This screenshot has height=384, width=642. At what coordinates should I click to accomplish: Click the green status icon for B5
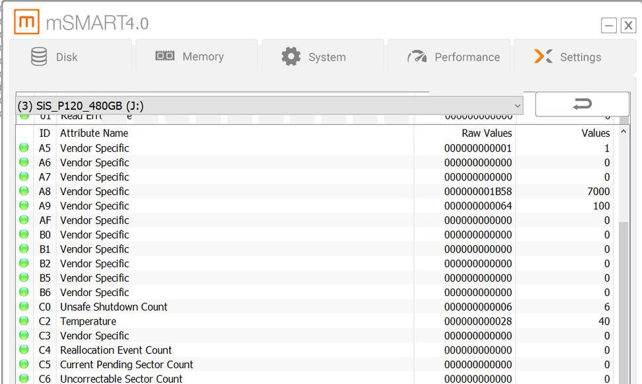click(24, 278)
